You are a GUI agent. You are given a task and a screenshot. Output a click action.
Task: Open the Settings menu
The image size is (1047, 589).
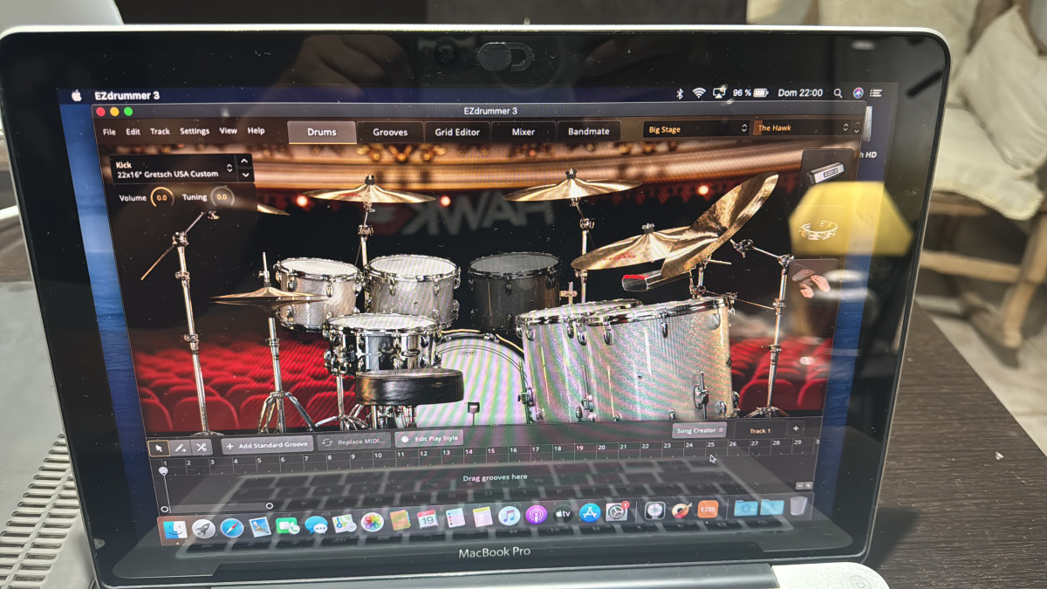[194, 132]
